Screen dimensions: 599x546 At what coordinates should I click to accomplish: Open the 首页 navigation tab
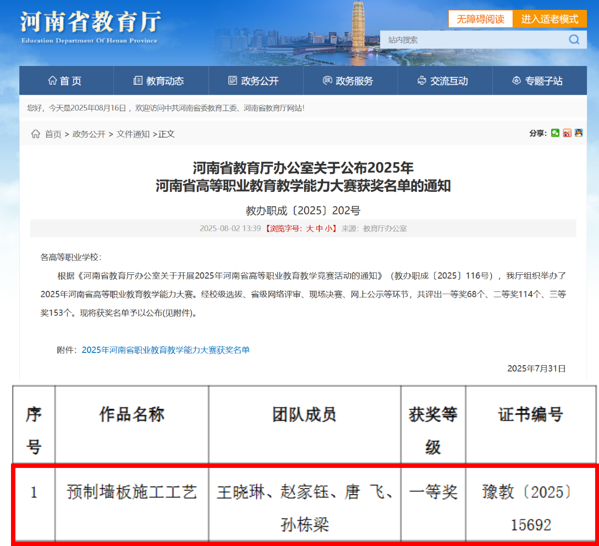65,81
